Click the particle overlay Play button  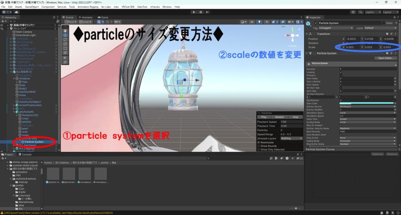264,117
